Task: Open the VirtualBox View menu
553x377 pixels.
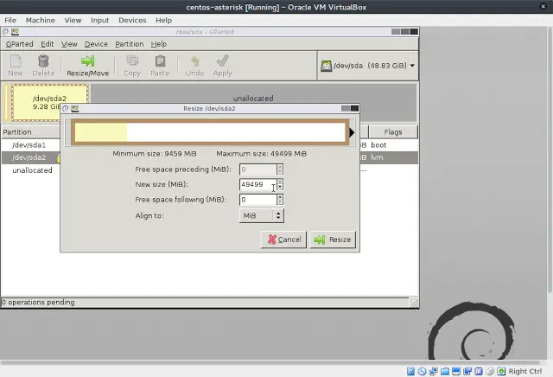Action: tap(73, 20)
